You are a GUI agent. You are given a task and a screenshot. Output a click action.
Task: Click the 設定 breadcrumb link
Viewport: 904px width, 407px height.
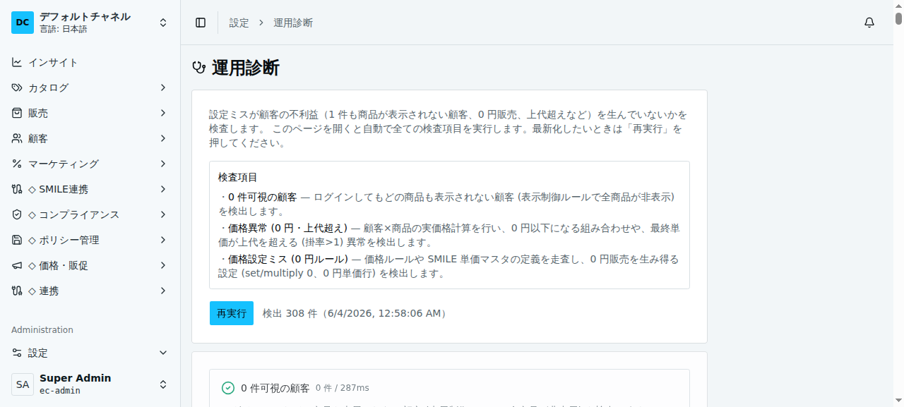[x=239, y=23]
